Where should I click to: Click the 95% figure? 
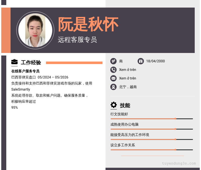point(15,107)
